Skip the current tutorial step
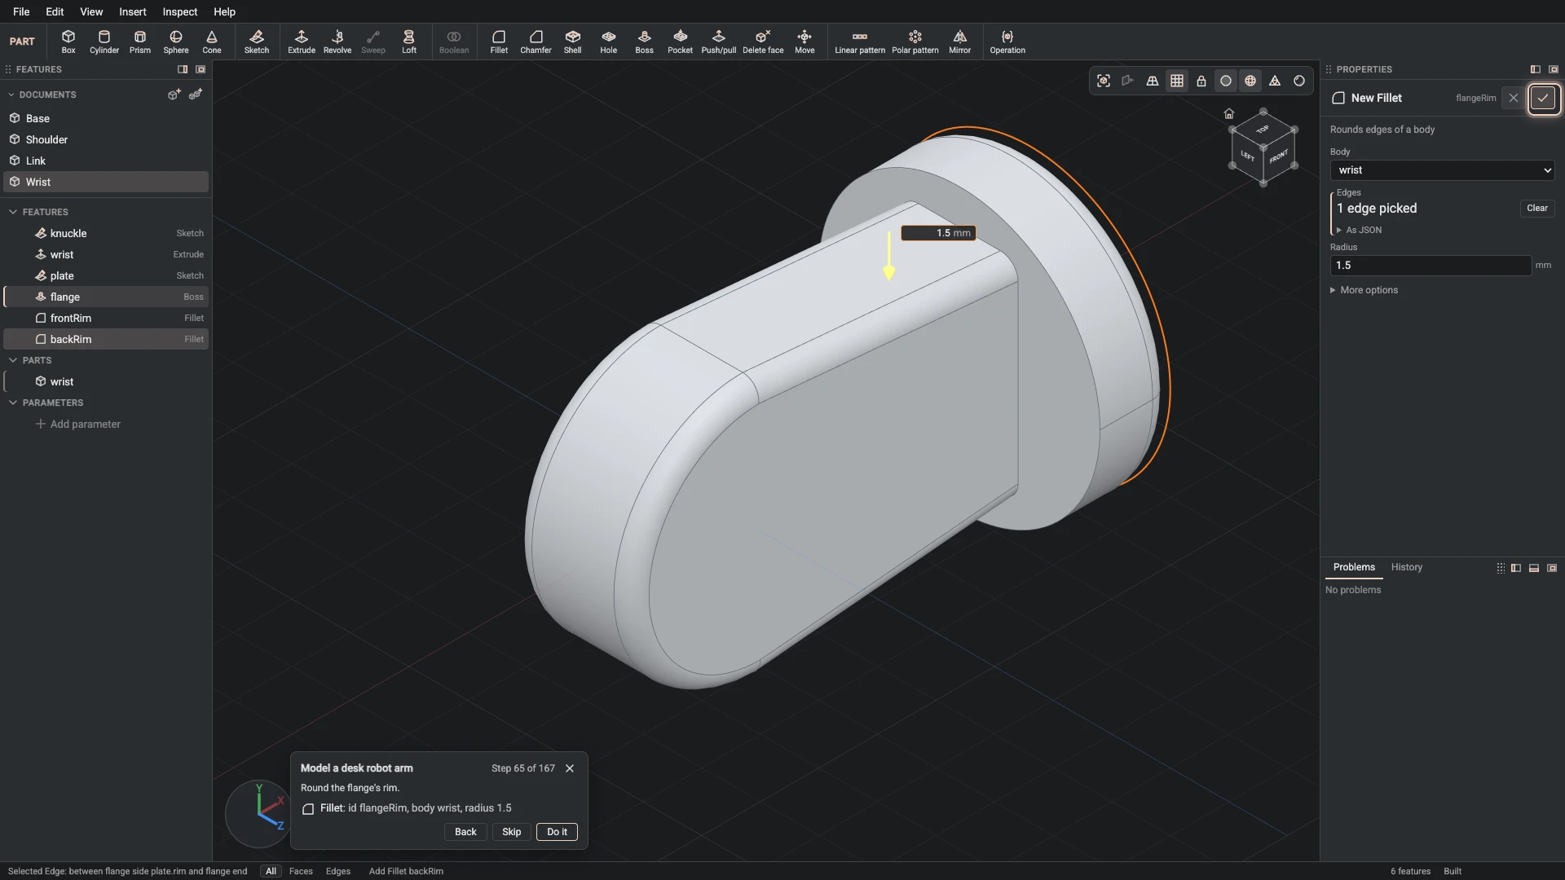 [x=512, y=832]
